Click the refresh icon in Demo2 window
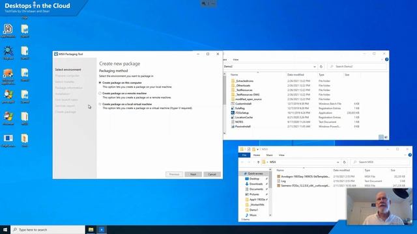This screenshot has width=417, height=234. pos(321,66)
